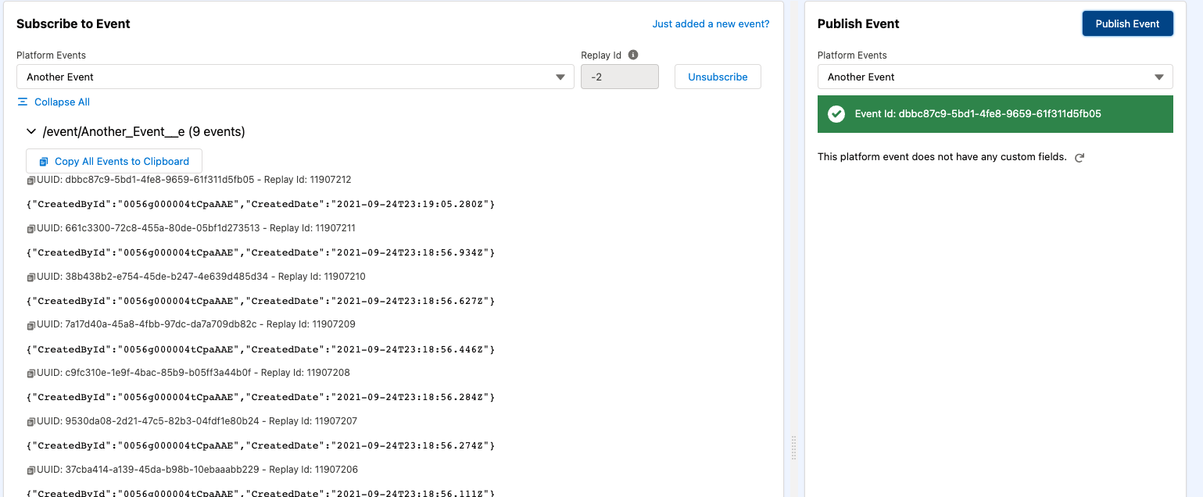Image resolution: width=1203 pixels, height=497 pixels.
Task: Click the Publish Event button
Action: pyautogui.click(x=1127, y=23)
